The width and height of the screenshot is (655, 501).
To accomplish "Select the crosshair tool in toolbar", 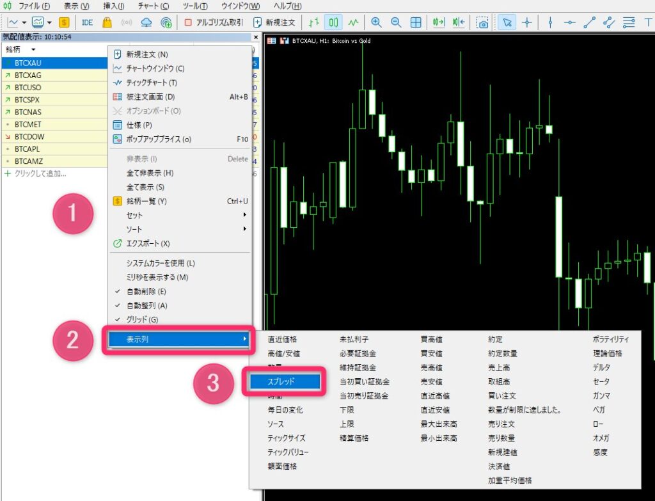I will pos(526,22).
